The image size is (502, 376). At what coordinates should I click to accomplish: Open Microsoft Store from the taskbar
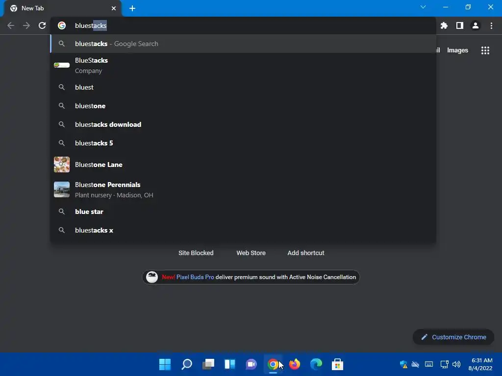click(337, 364)
